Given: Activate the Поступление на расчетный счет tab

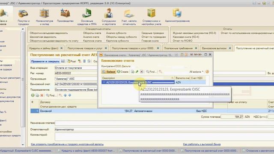Looking at the screenshot, I should [255, 48].
